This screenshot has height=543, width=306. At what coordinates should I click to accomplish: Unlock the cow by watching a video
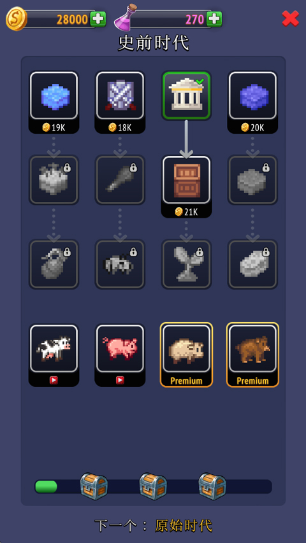point(54,355)
